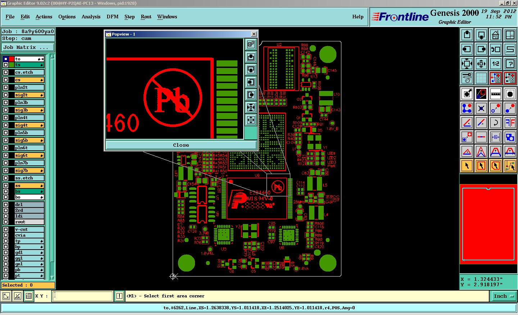Screen dimensions: 518x315
Task: Click the Popview pan up icon
Action: coord(251,57)
